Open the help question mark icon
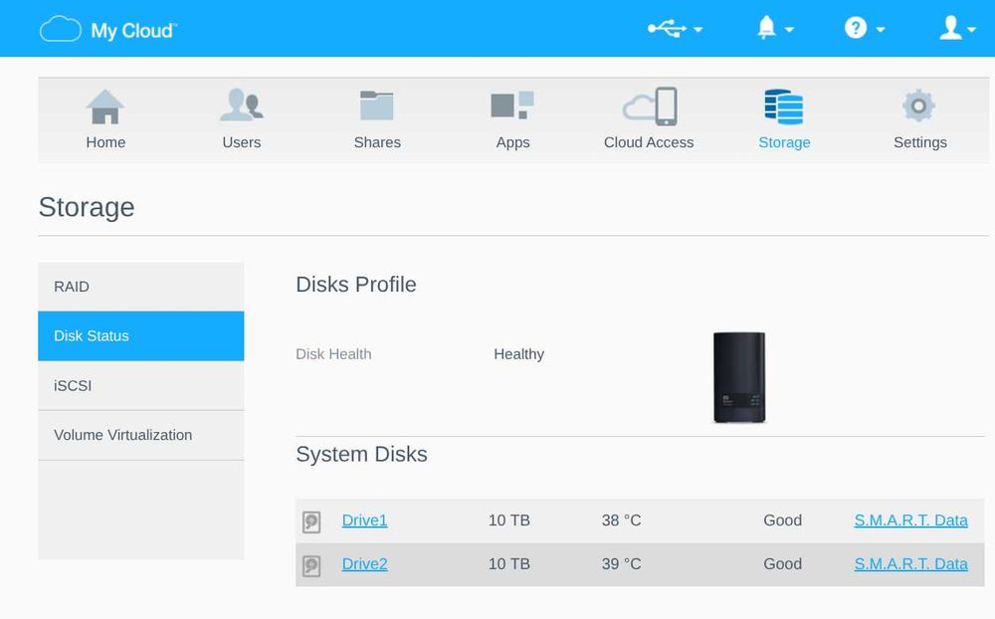The height and width of the screenshot is (619, 995). (856, 28)
